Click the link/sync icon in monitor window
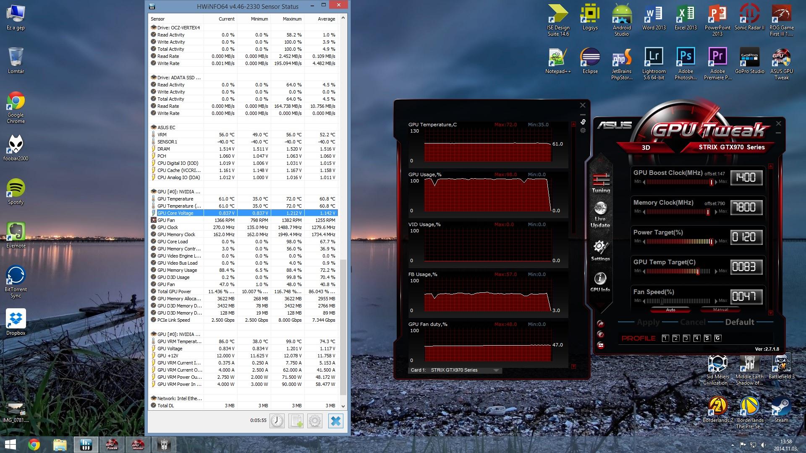806x453 pixels. point(583,122)
